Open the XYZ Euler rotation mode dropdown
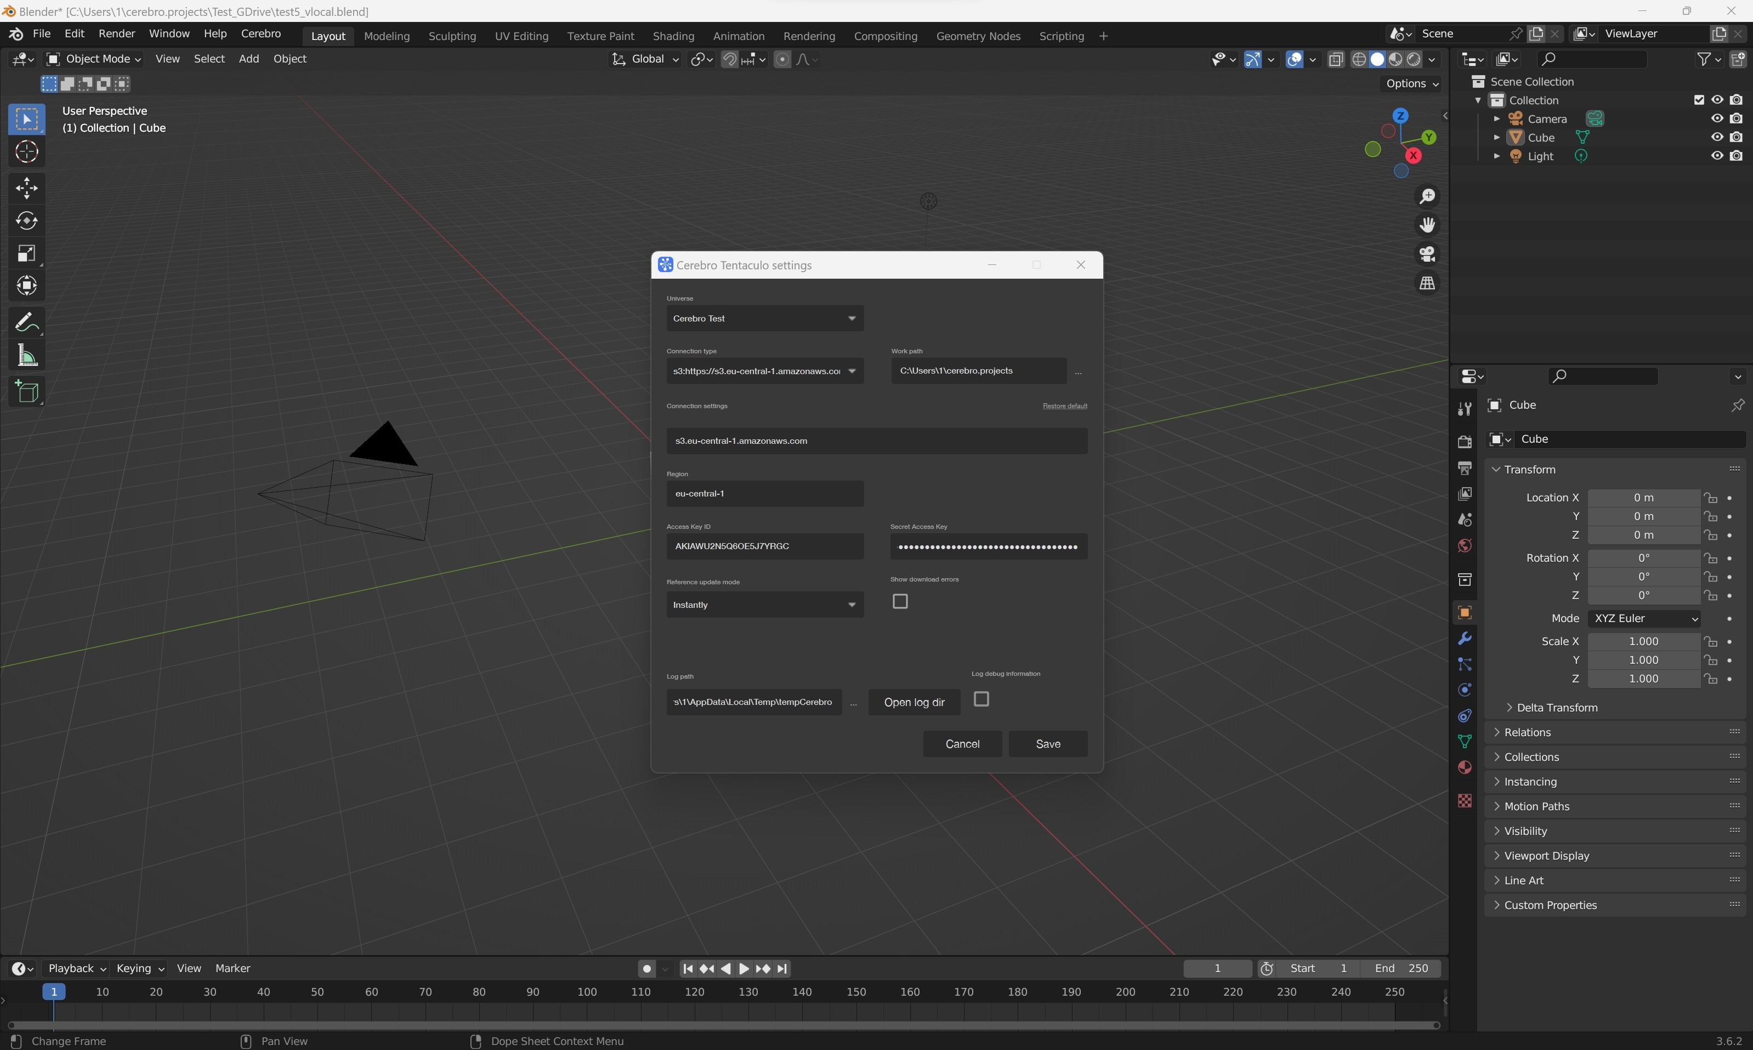The height and width of the screenshot is (1050, 1753). click(x=1643, y=618)
